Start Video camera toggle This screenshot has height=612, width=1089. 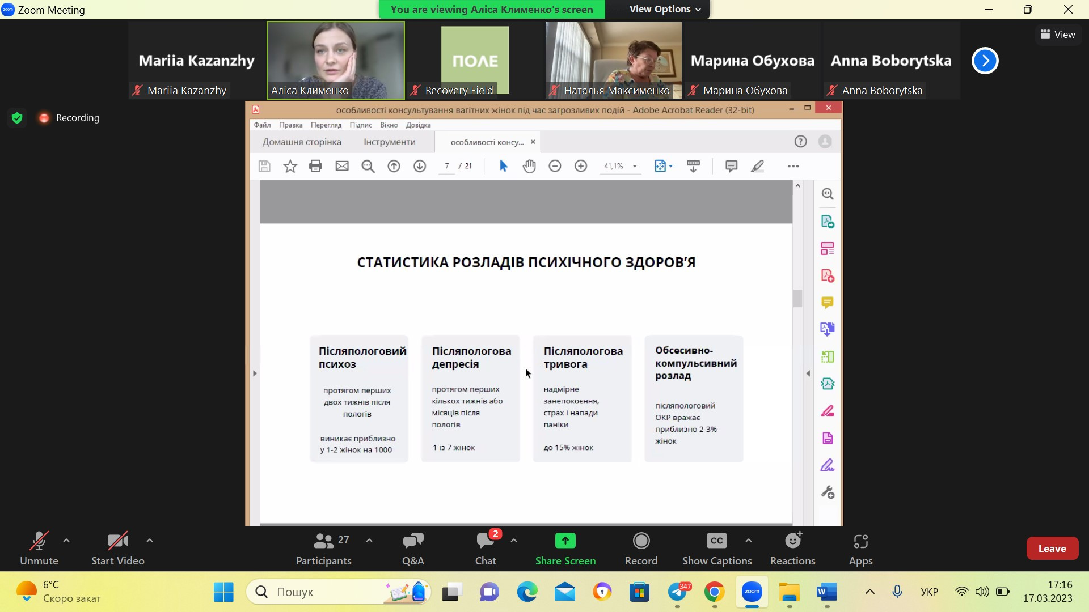(117, 542)
